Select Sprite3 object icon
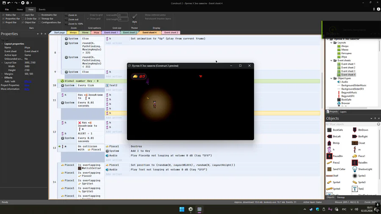The width and height of the screenshot is (381, 214). [x=354, y=176]
